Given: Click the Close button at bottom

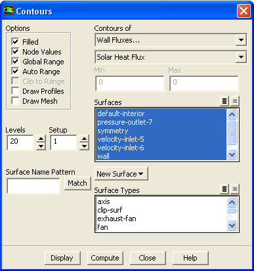Looking at the screenshot, I should point(148,258).
